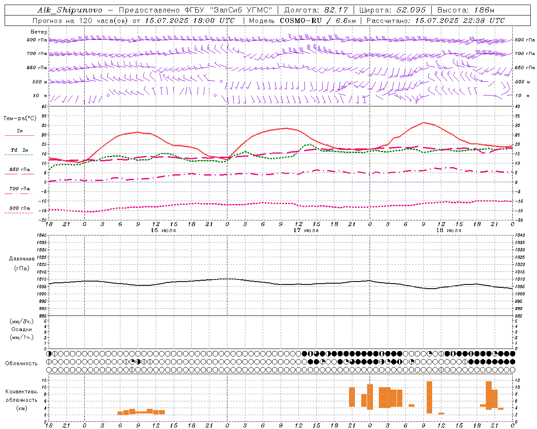Viewport: 537px width, 429px height.
Task: Click the black pressure curve
Action: [281, 284]
